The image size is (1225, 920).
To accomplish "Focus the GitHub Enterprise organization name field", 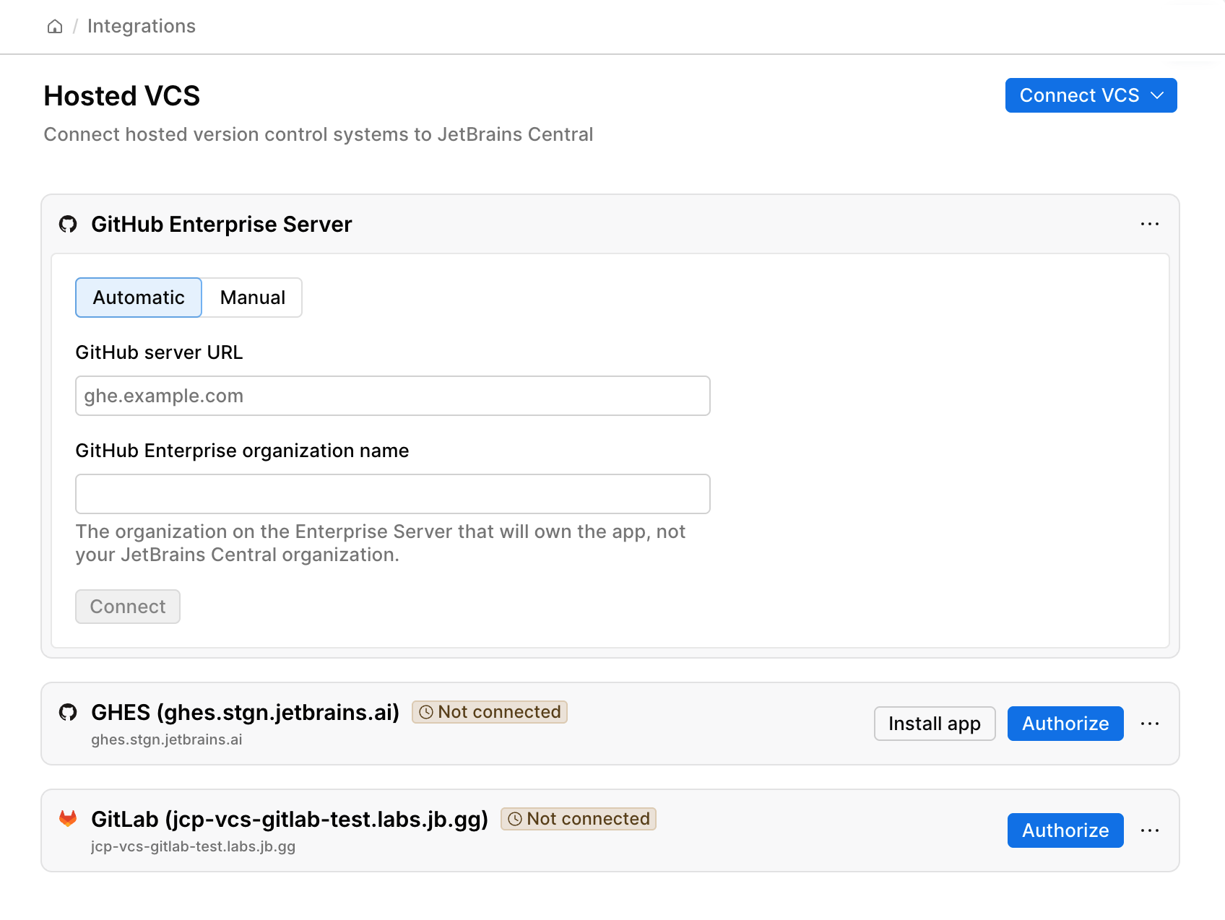I will click(x=393, y=494).
